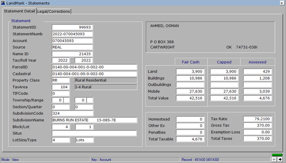Click the Total Taxes field 370.00
Image resolution: width=286 pixels, height=163 pixels.
coord(257,138)
